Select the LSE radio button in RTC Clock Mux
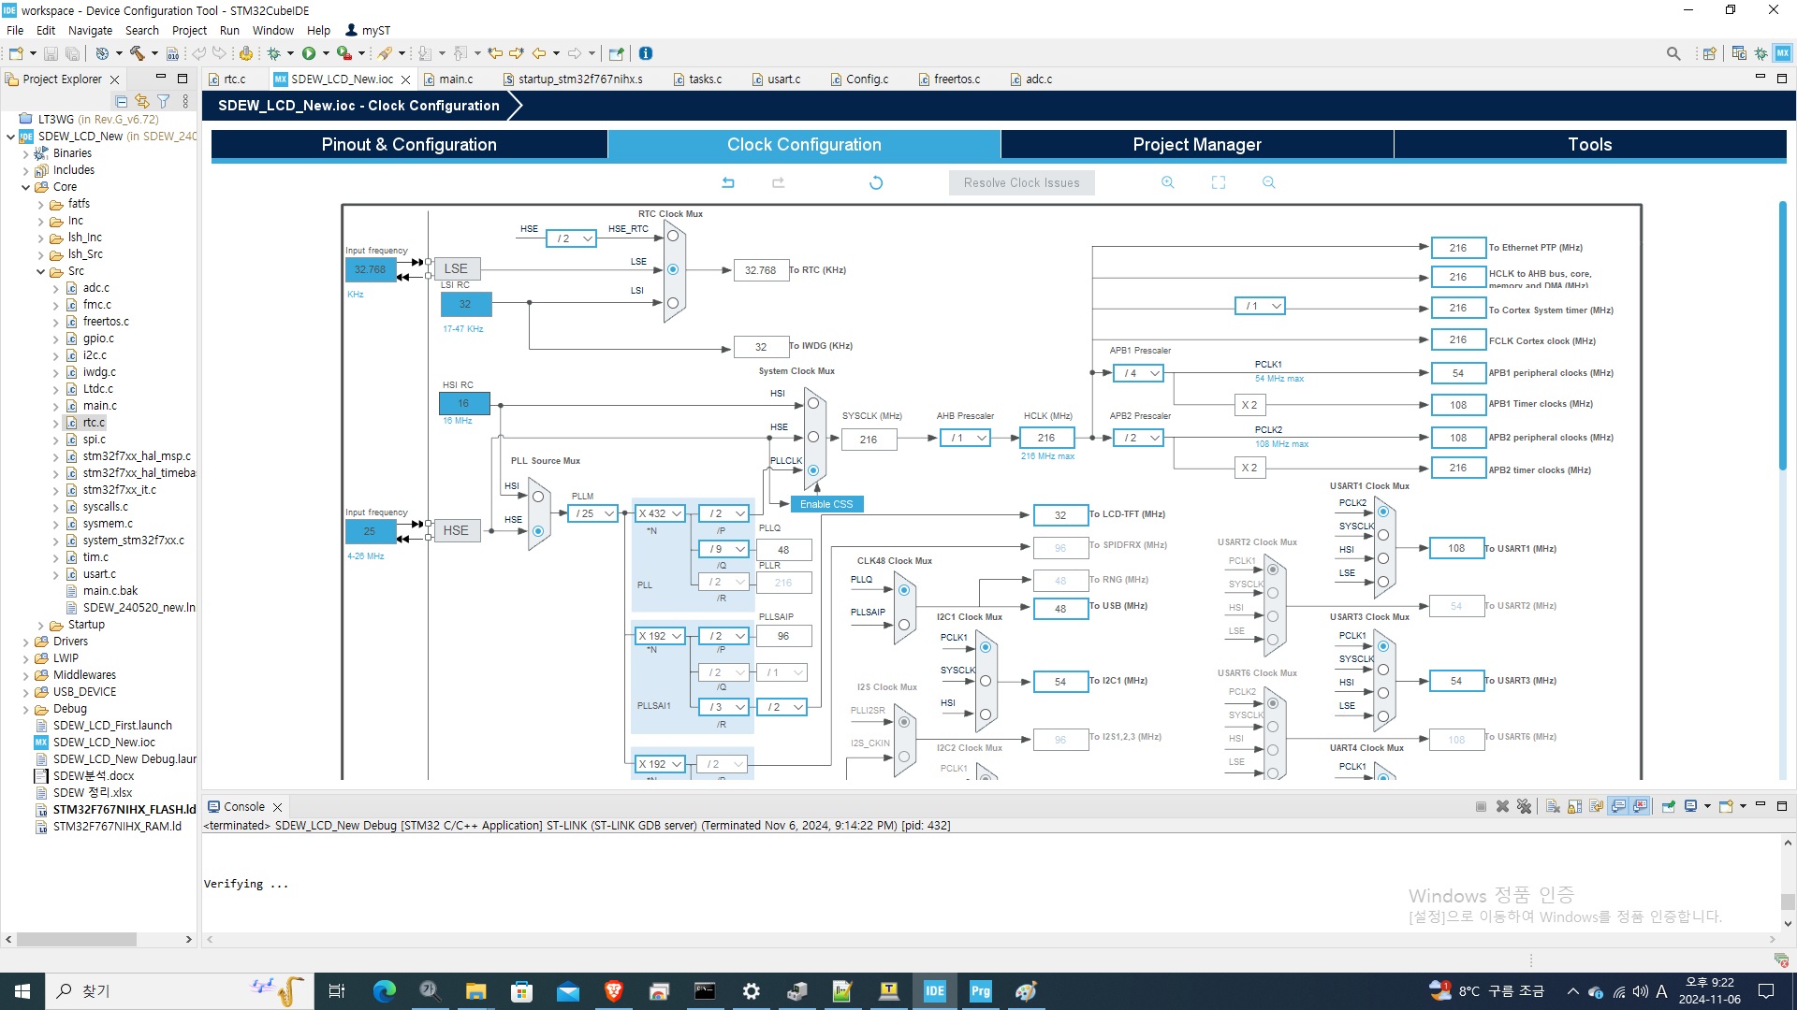1797x1010 pixels. [672, 269]
